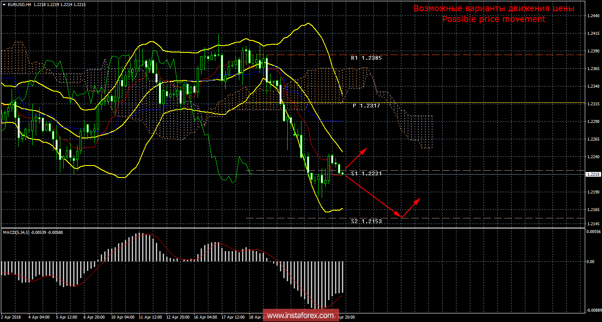Select the S1 1.2221 support label

click(x=366, y=173)
